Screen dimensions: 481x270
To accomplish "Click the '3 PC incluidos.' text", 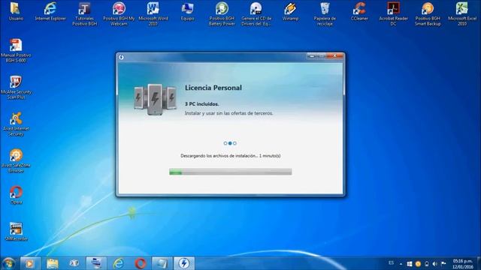I will (202, 104).
